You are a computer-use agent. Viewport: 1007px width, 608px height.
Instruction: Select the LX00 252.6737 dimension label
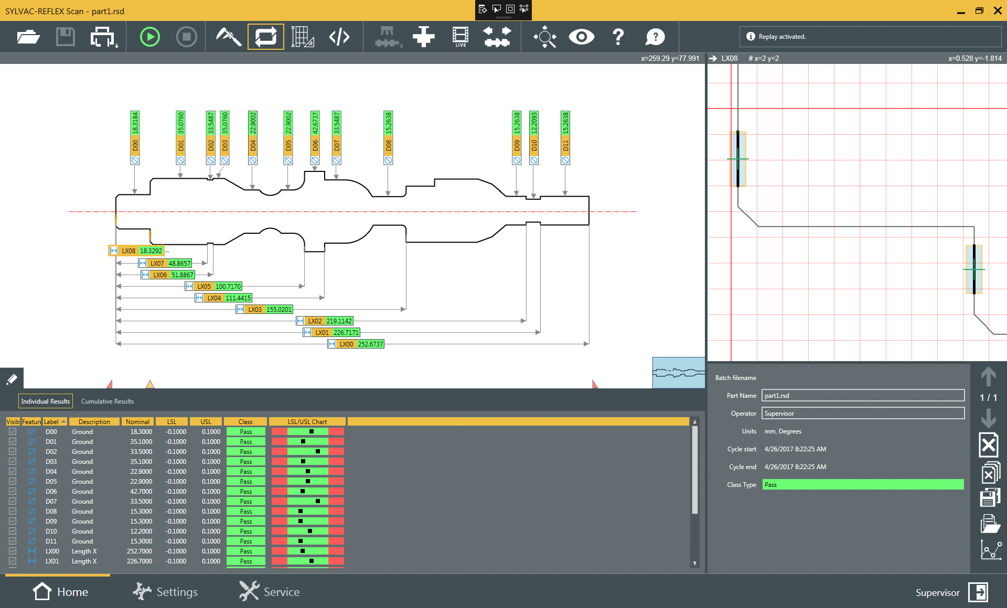(x=356, y=344)
